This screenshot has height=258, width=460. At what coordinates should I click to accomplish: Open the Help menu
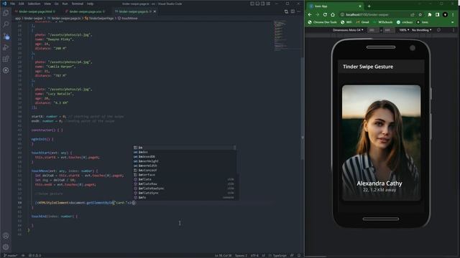tap(91, 4)
